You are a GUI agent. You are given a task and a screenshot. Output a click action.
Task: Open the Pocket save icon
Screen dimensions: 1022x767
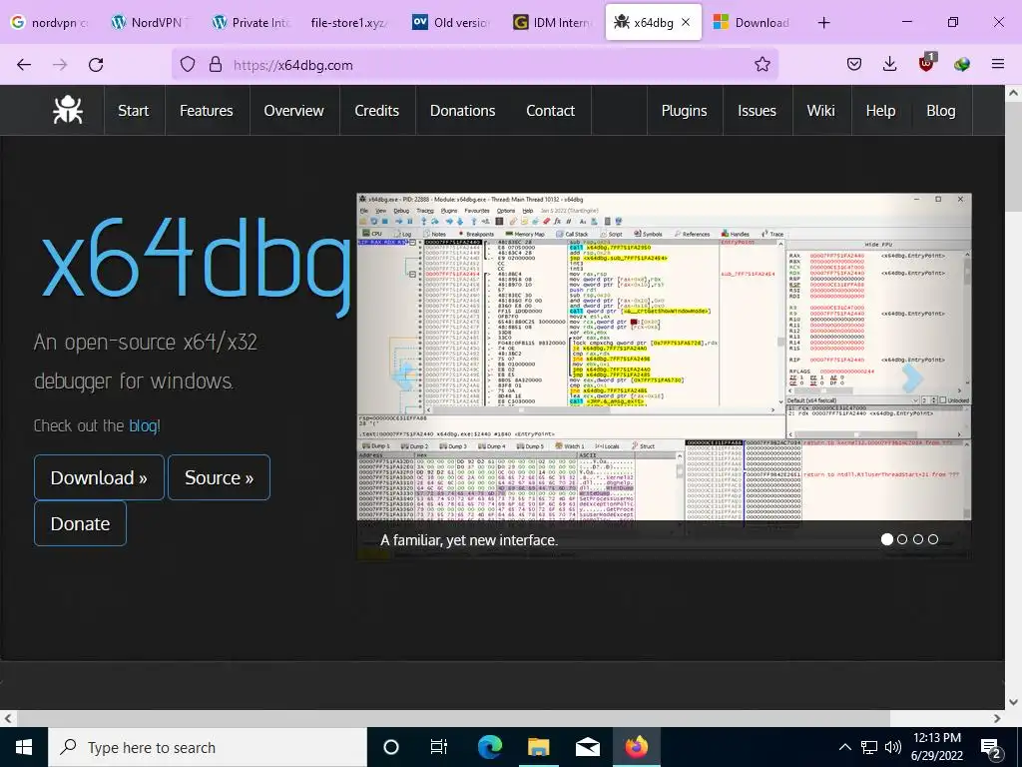854,64
